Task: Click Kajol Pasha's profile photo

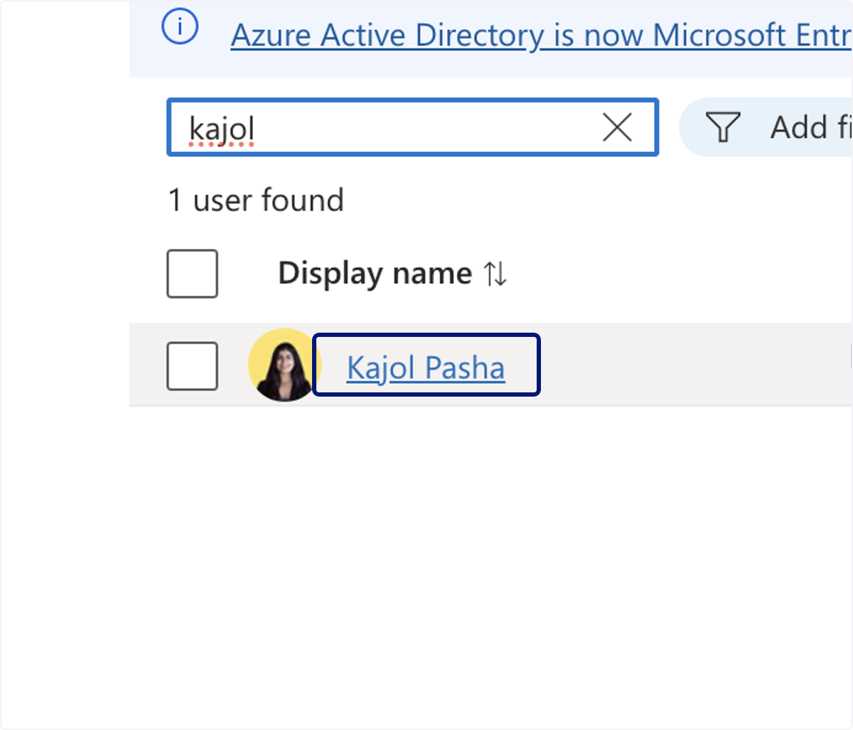Action: 283,365
